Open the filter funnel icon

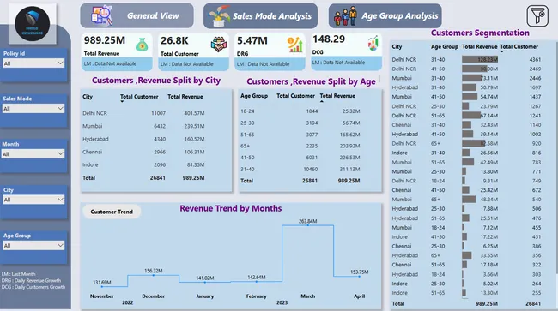(x=537, y=15)
